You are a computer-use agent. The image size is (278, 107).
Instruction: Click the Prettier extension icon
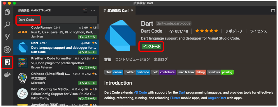click(22, 63)
